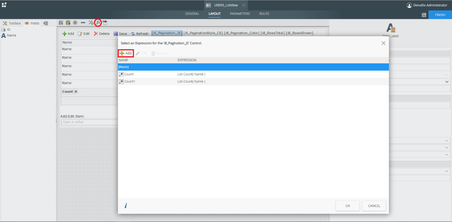Open the RULES tab
The height and width of the screenshot is (222, 452).
tap(264, 14)
